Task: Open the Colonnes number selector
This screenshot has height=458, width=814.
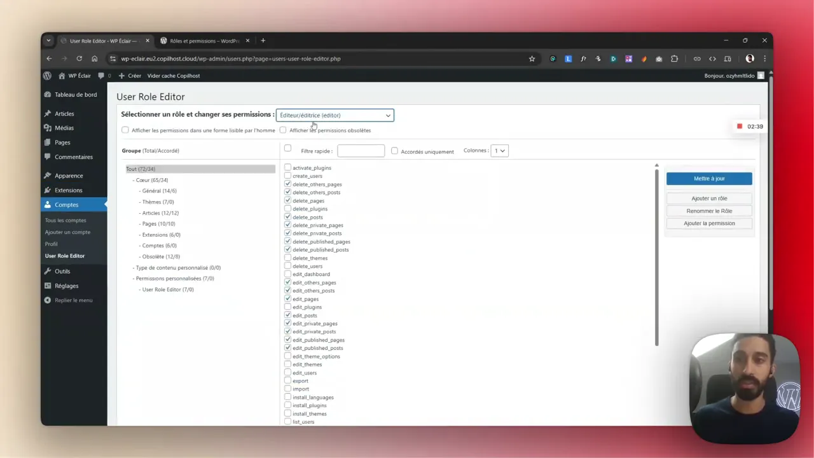Action: pyautogui.click(x=499, y=151)
